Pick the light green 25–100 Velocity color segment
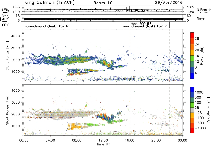The height and width of the screenshot is (146, 211). click(192, 105)
